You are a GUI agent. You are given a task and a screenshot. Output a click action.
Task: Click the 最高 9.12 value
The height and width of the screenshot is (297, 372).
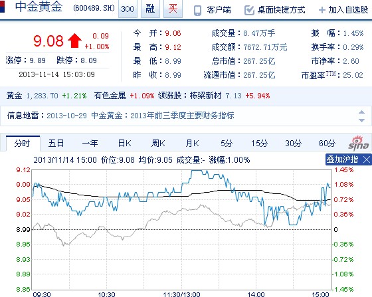(173, 47)
